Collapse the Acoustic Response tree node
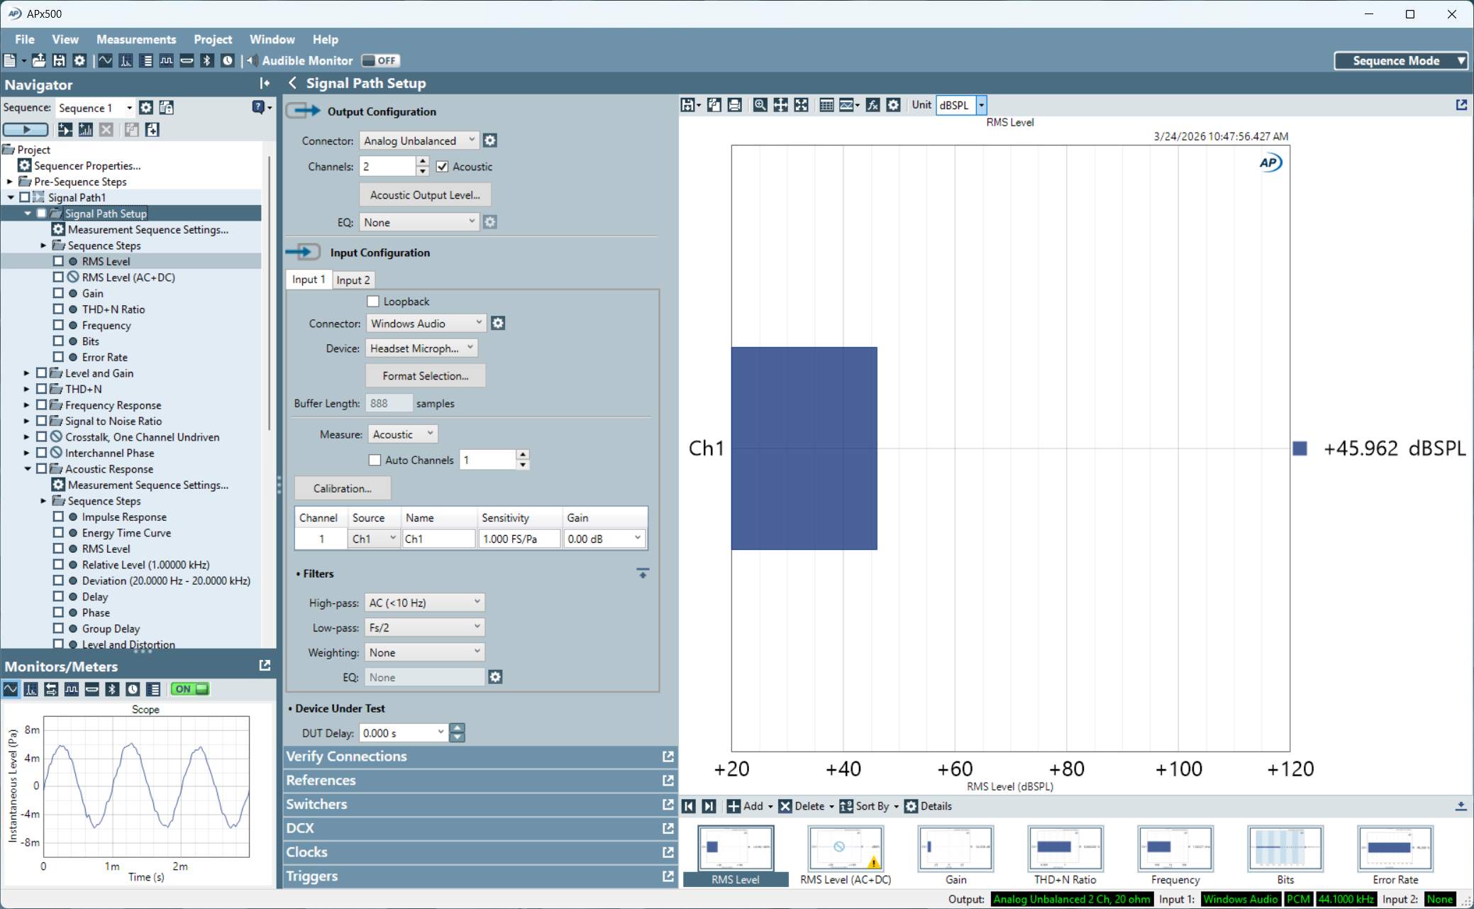This screenshot has width=1474, height=909. tap(27, 469)
